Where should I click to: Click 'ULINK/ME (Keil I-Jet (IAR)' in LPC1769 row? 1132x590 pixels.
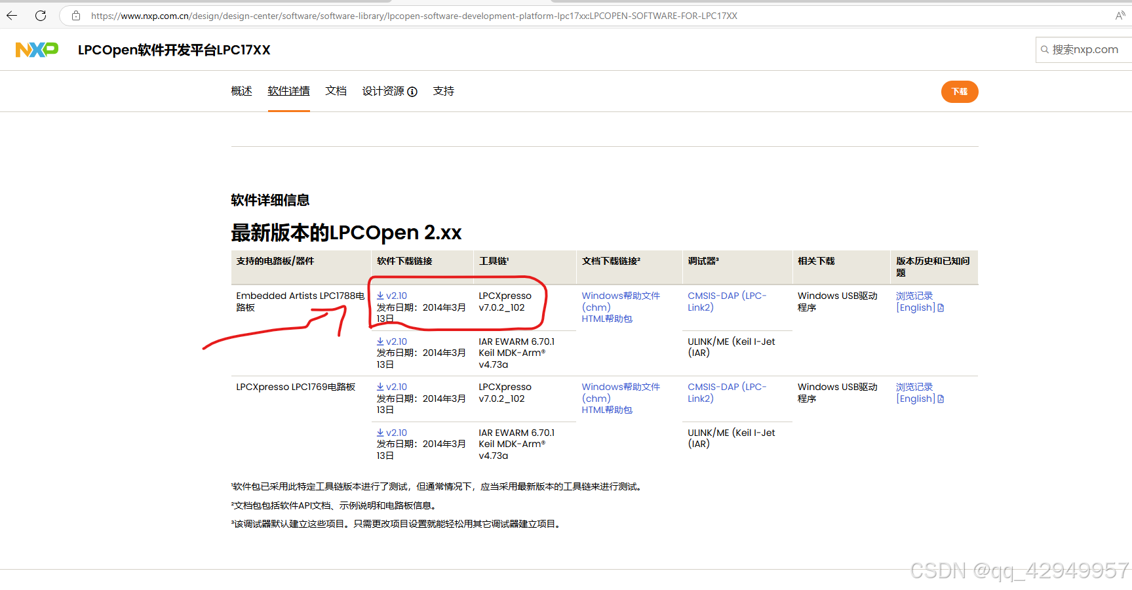coord(732,439)
